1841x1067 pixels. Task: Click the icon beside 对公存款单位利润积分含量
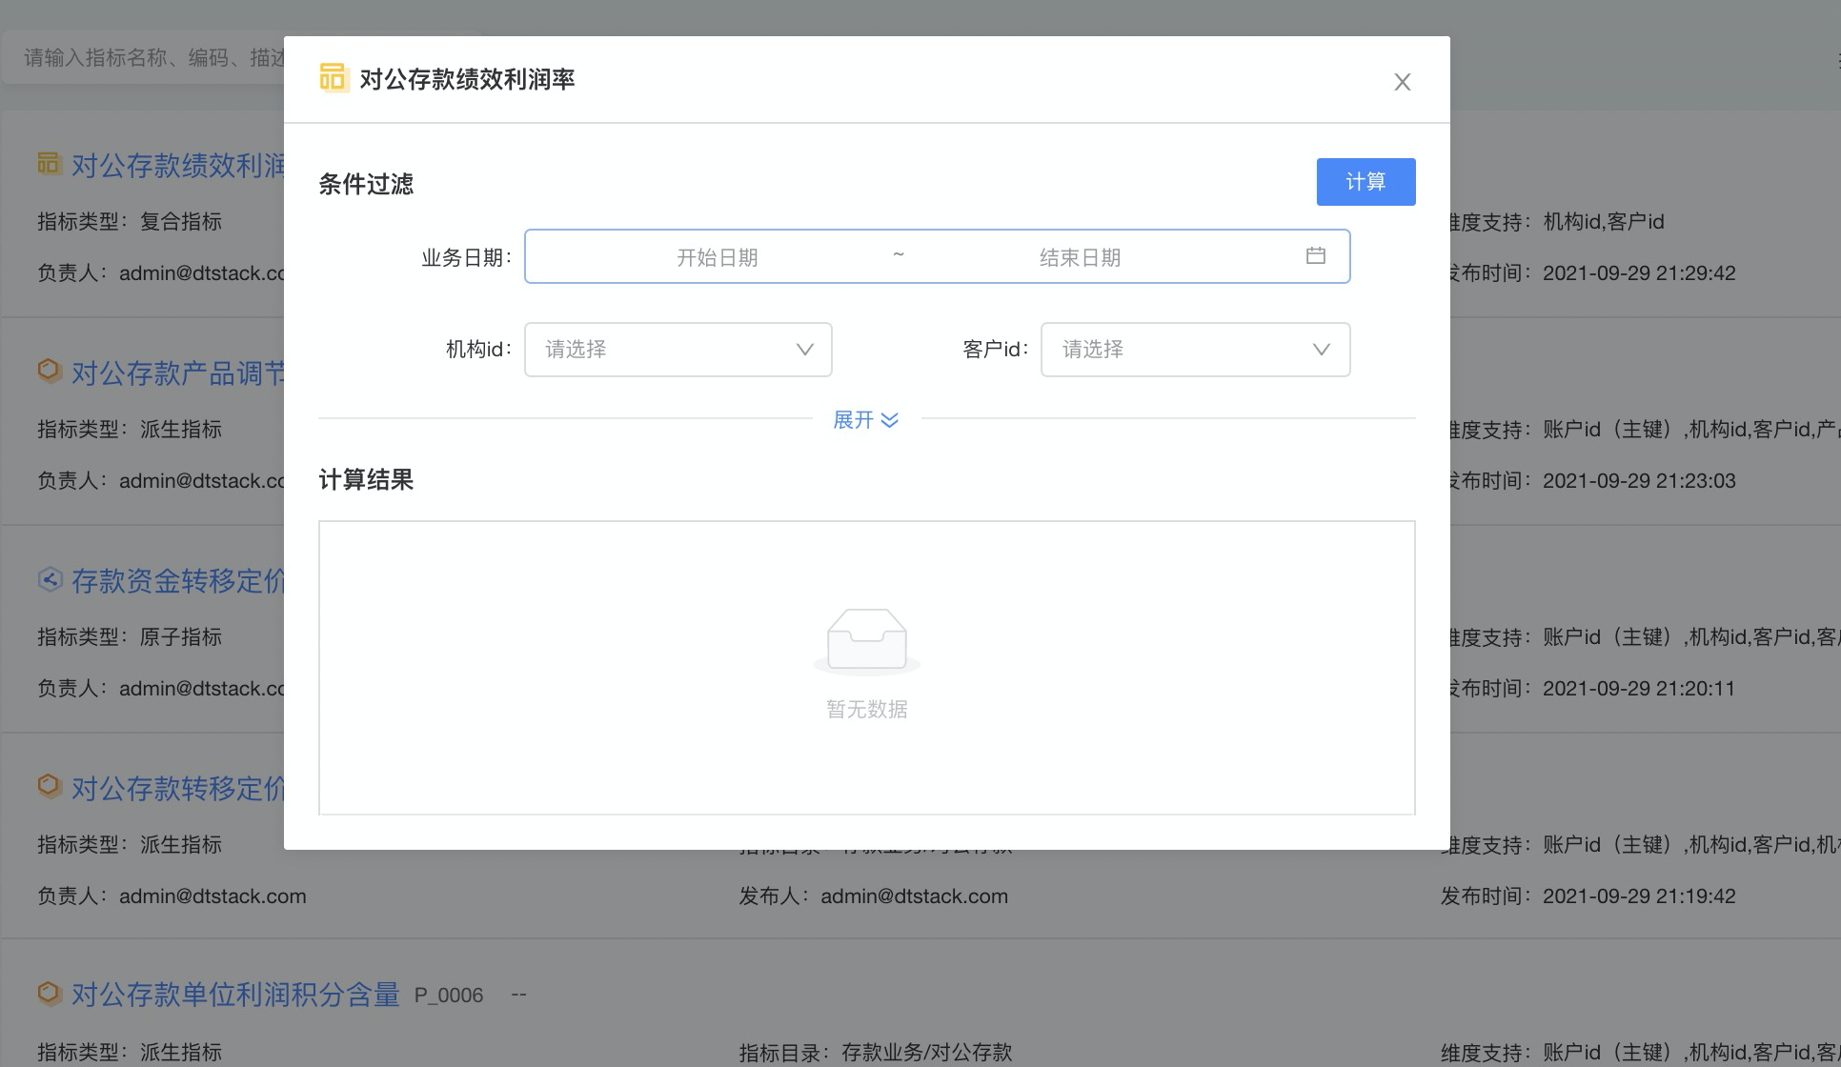50,994
